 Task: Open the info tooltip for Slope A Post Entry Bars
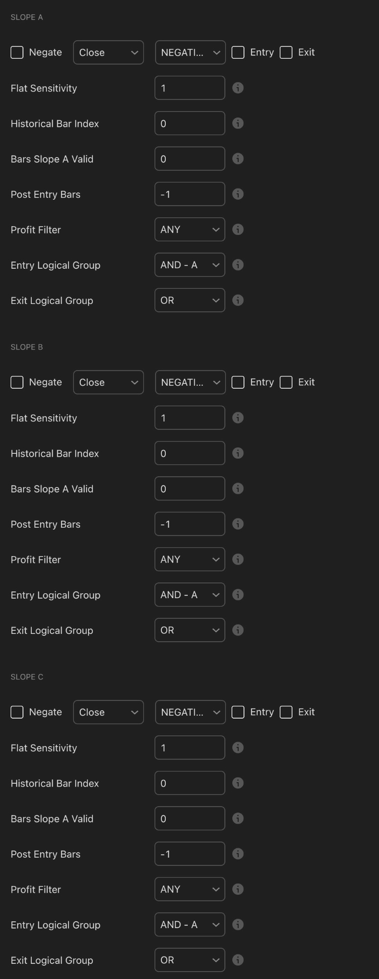(238, 194)
